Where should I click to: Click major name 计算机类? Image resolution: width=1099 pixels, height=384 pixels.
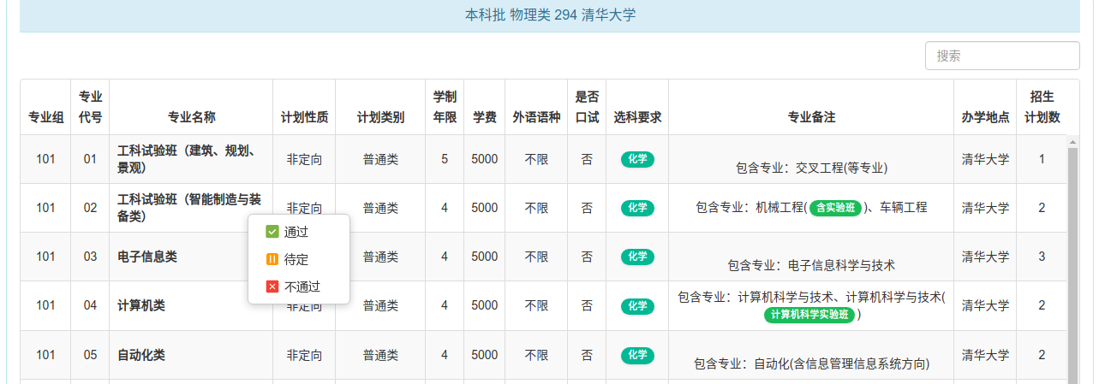141,305
